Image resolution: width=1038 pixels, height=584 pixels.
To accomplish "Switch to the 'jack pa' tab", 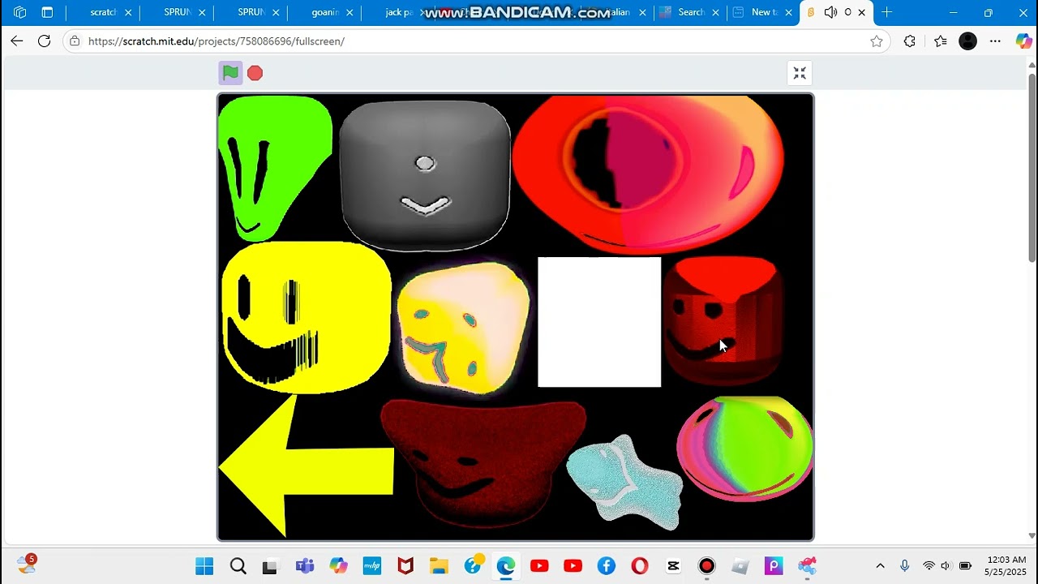I will [x=399, y=12].
